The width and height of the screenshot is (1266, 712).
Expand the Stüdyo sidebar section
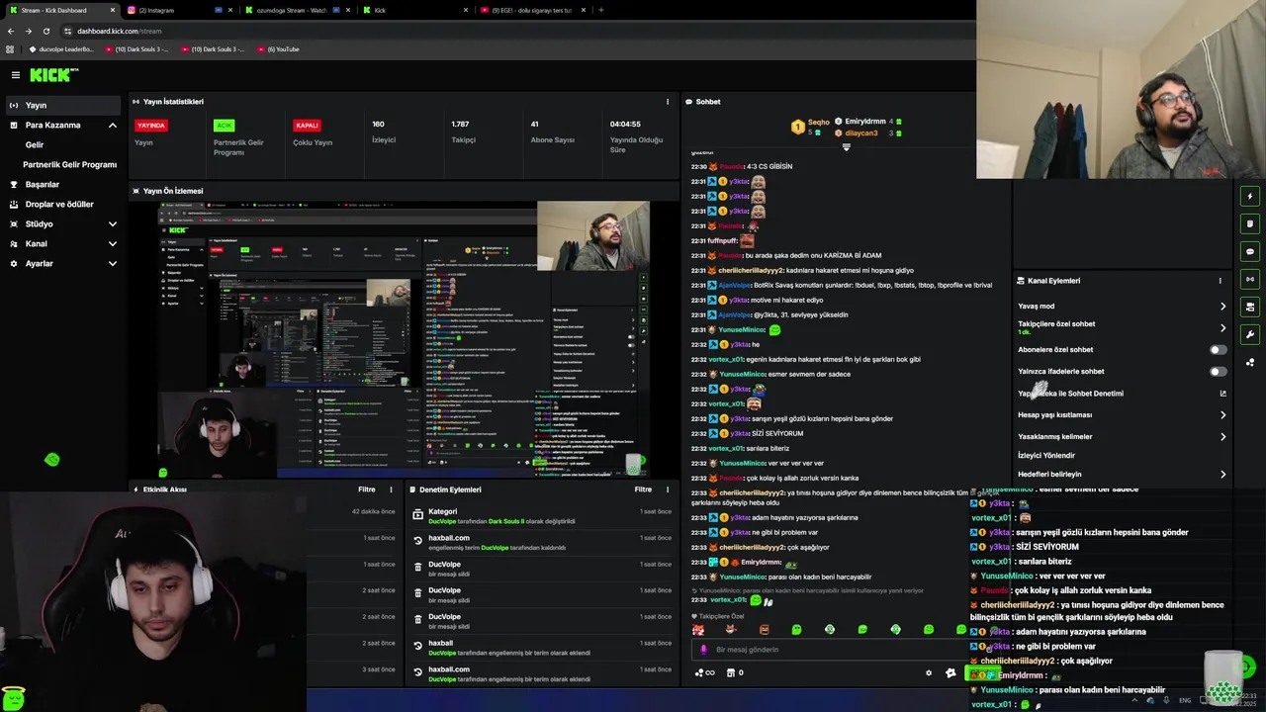pos(113,224)
